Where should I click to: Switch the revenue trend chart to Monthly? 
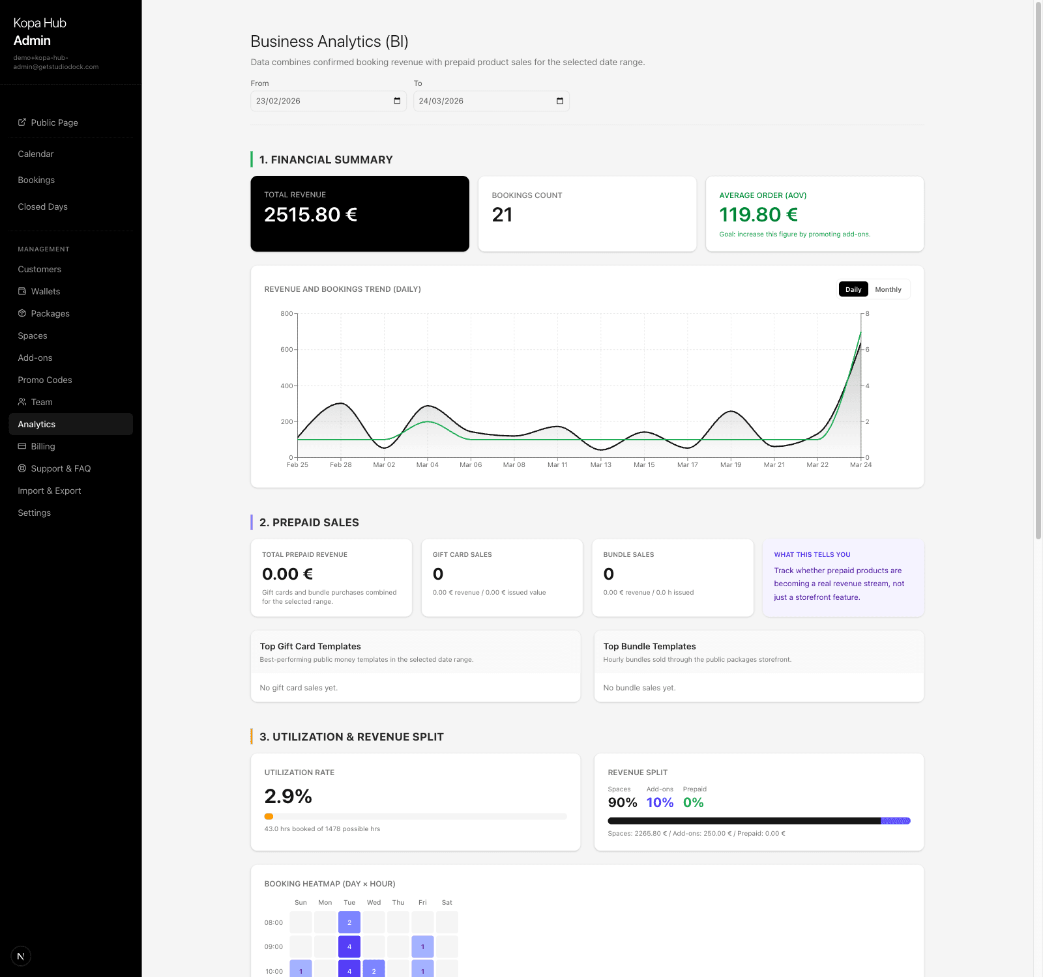click(888, 289)
